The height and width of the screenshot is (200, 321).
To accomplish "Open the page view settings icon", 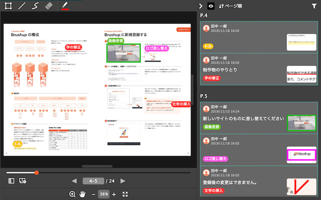I will point(23,181).
